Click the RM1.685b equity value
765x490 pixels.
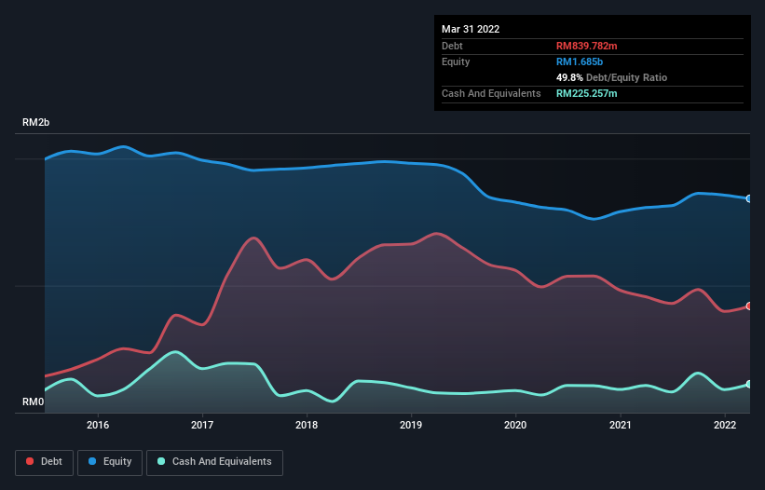pyautogui.click(x=580, y=61)
